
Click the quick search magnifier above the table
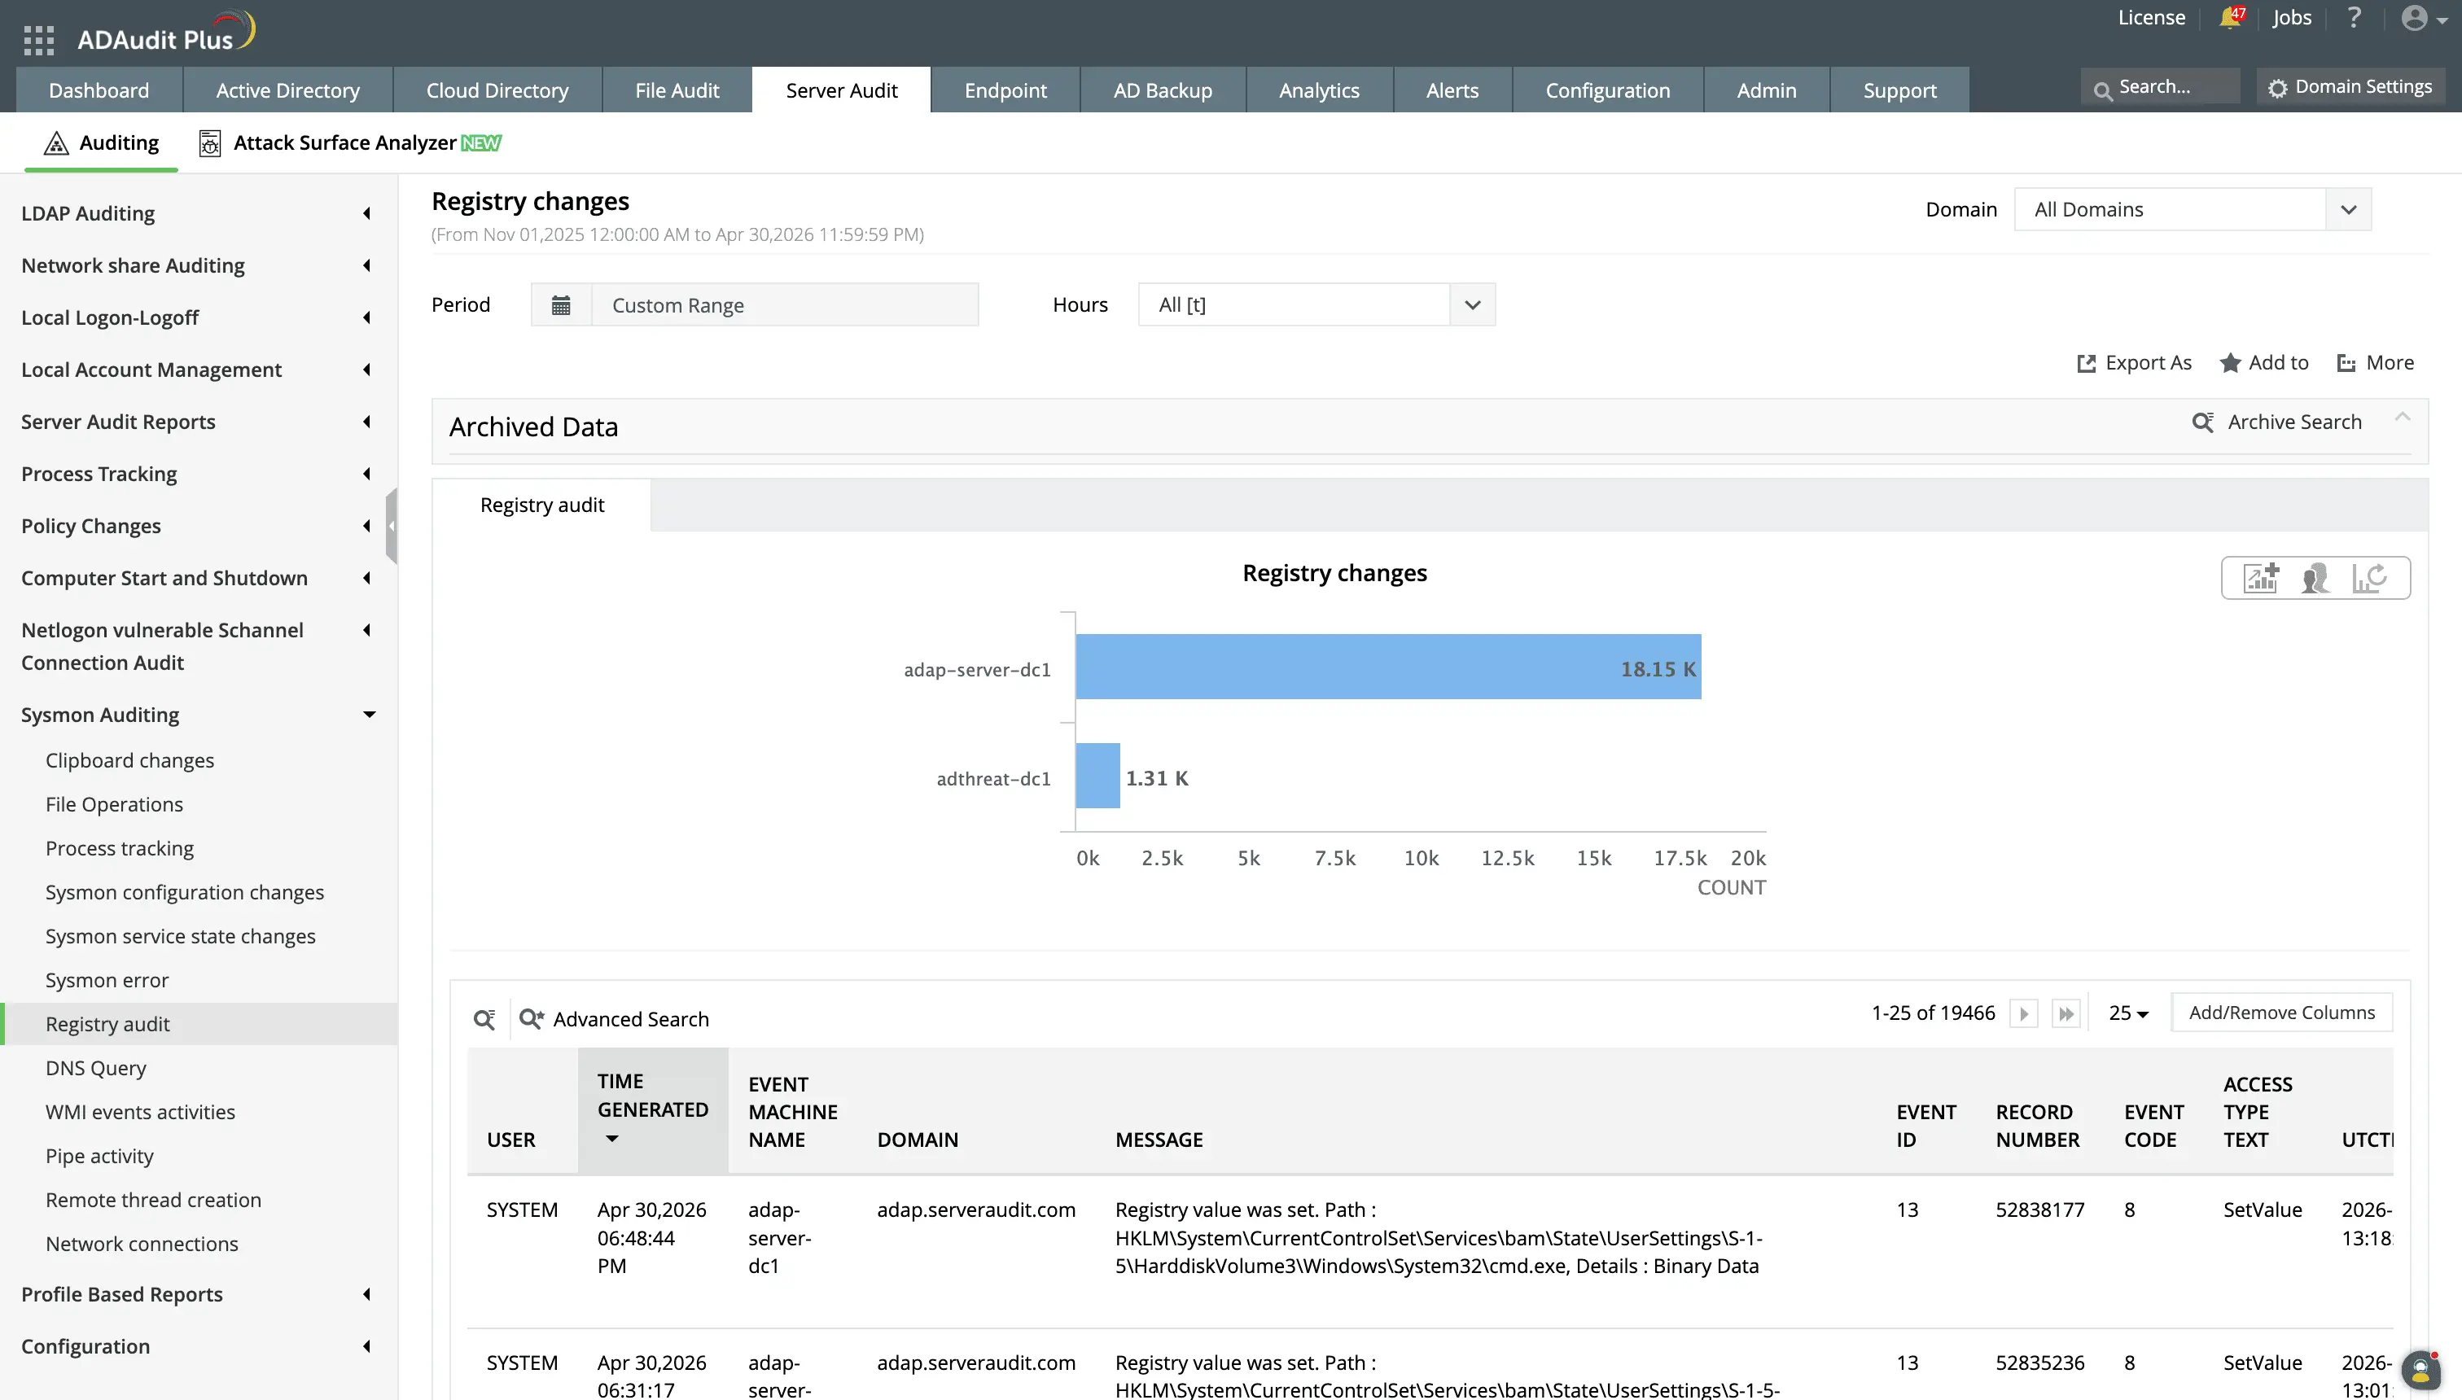click(484, 1019)
